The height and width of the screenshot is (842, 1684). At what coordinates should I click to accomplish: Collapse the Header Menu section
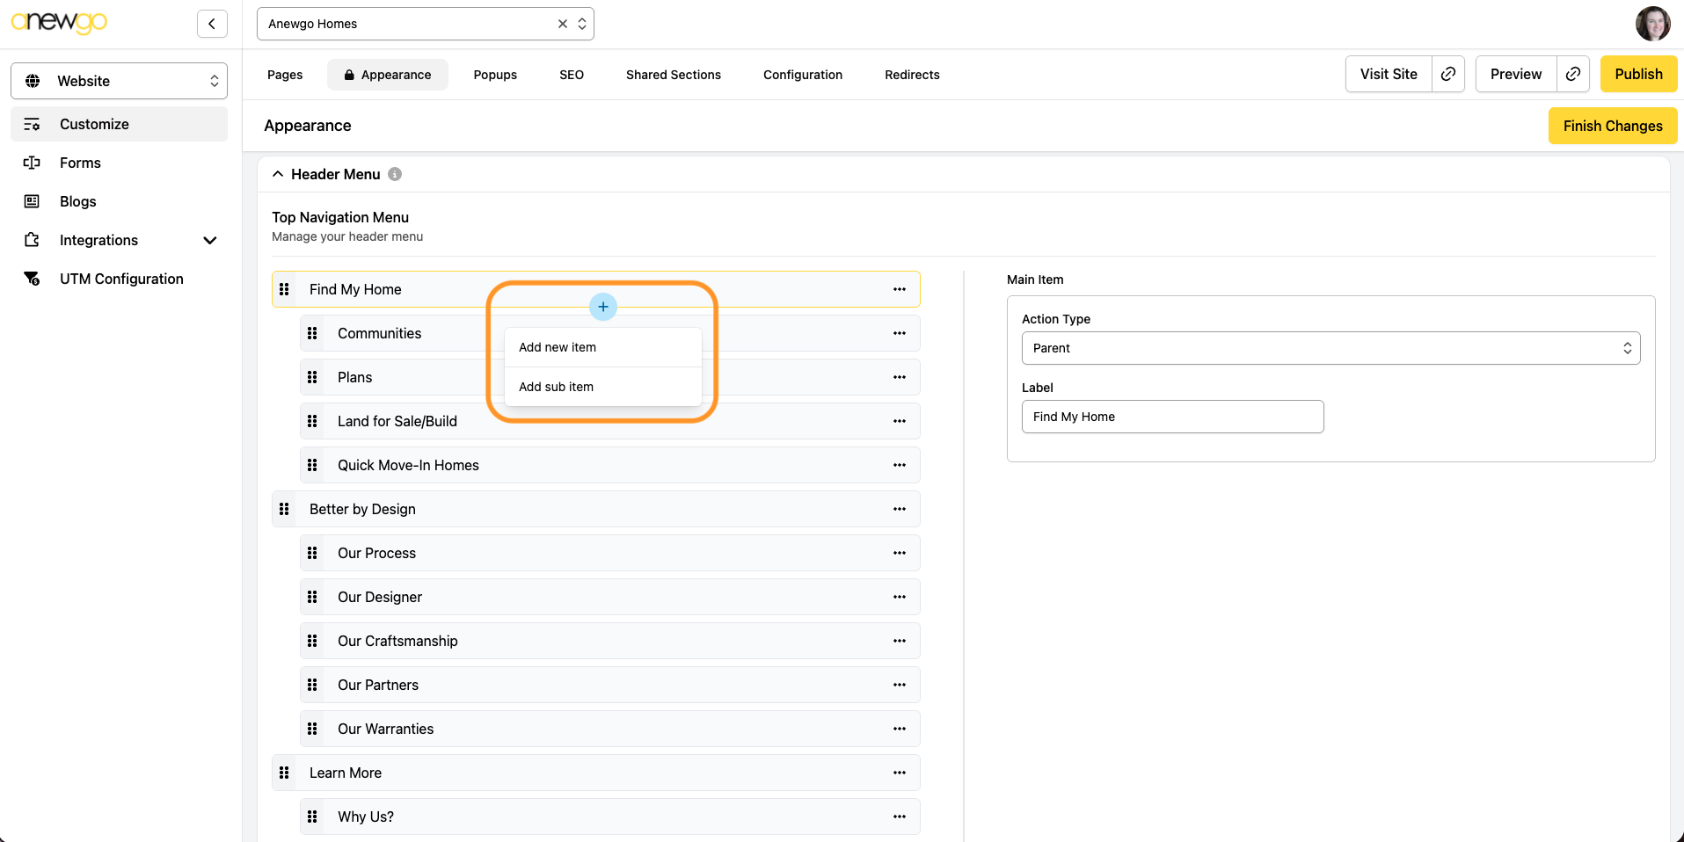pos(278,174)
